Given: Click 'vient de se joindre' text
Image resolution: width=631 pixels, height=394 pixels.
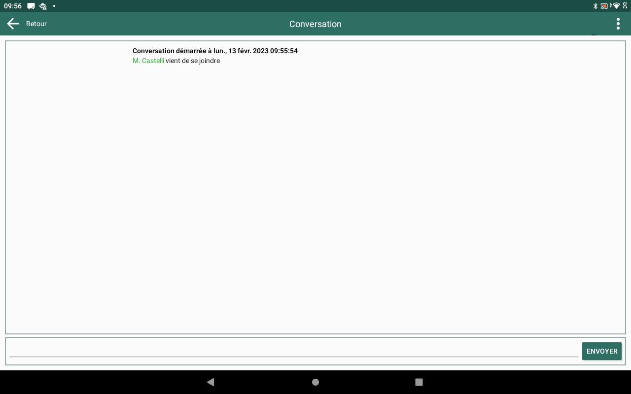Looking at the screenshot, I should pyautogui.click(x=193, y=61).
